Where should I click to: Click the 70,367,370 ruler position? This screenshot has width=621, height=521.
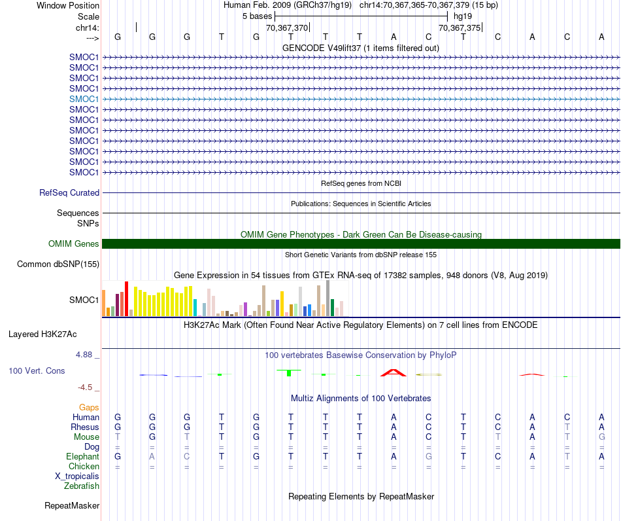pyautogui.click(x=287, y=27)
